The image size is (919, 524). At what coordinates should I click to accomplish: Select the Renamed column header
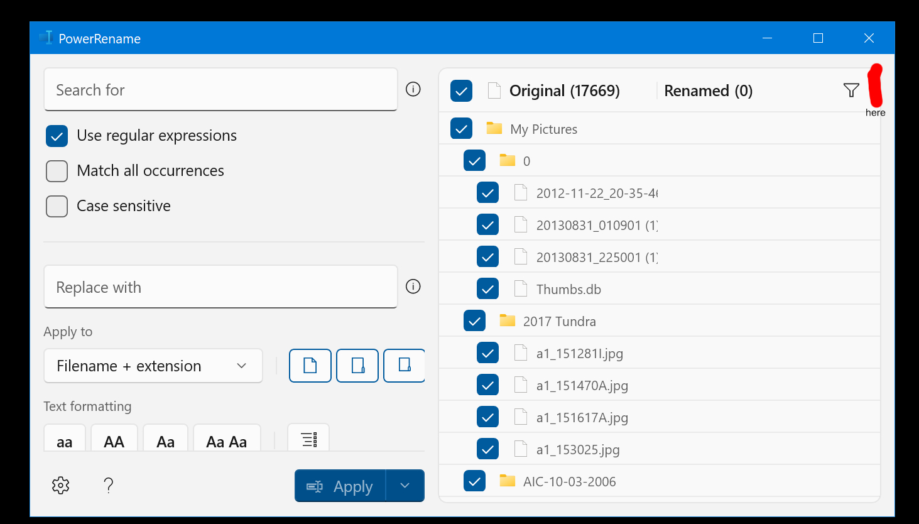[708, 90]
